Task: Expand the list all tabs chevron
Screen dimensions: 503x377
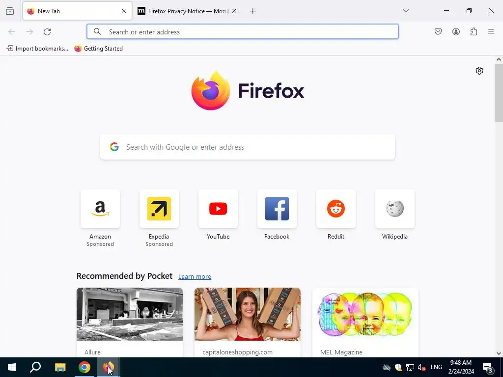Action: (x=405, y=11)
